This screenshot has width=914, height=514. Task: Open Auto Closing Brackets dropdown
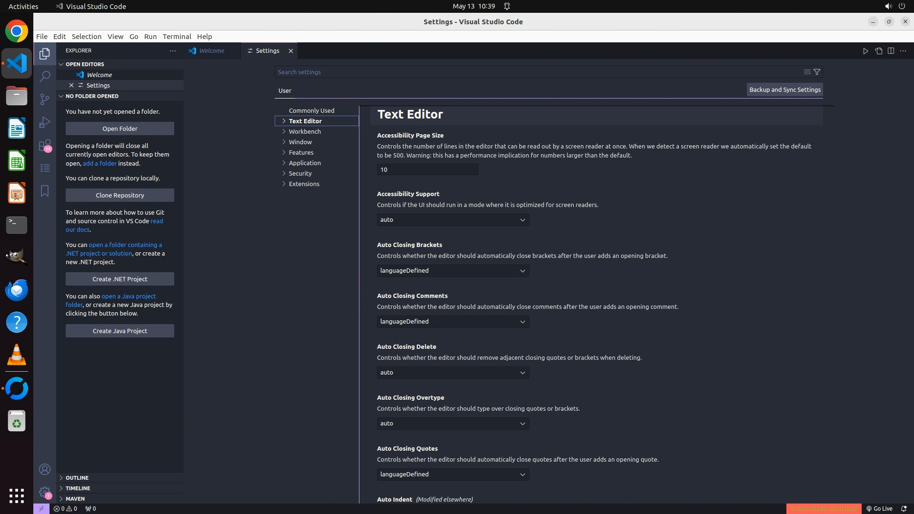coord(453,271)
